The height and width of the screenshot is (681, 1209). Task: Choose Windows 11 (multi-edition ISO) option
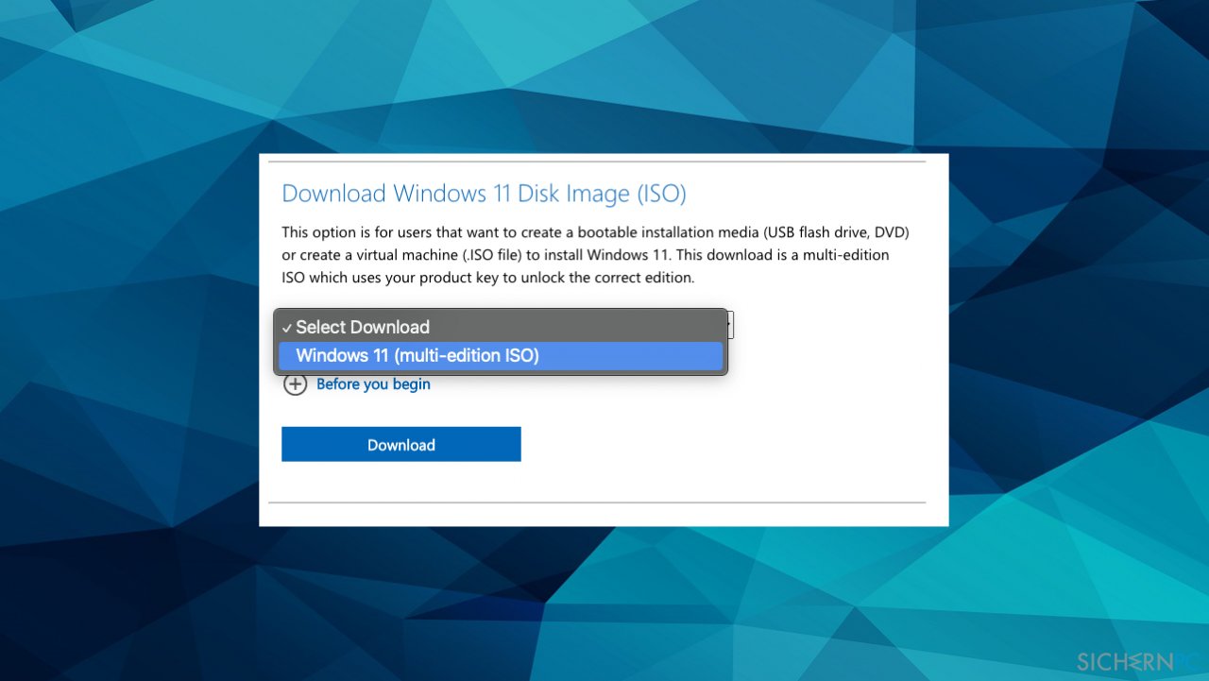[x=501, y=356]
